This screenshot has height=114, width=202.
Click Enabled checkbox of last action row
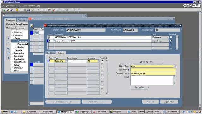pyautogui.click(x=102, y=93)
